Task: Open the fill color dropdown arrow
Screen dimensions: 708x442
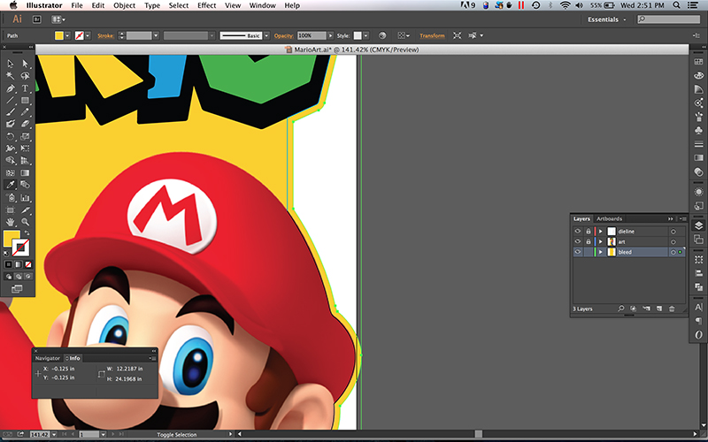Action: tap(67, 35)
